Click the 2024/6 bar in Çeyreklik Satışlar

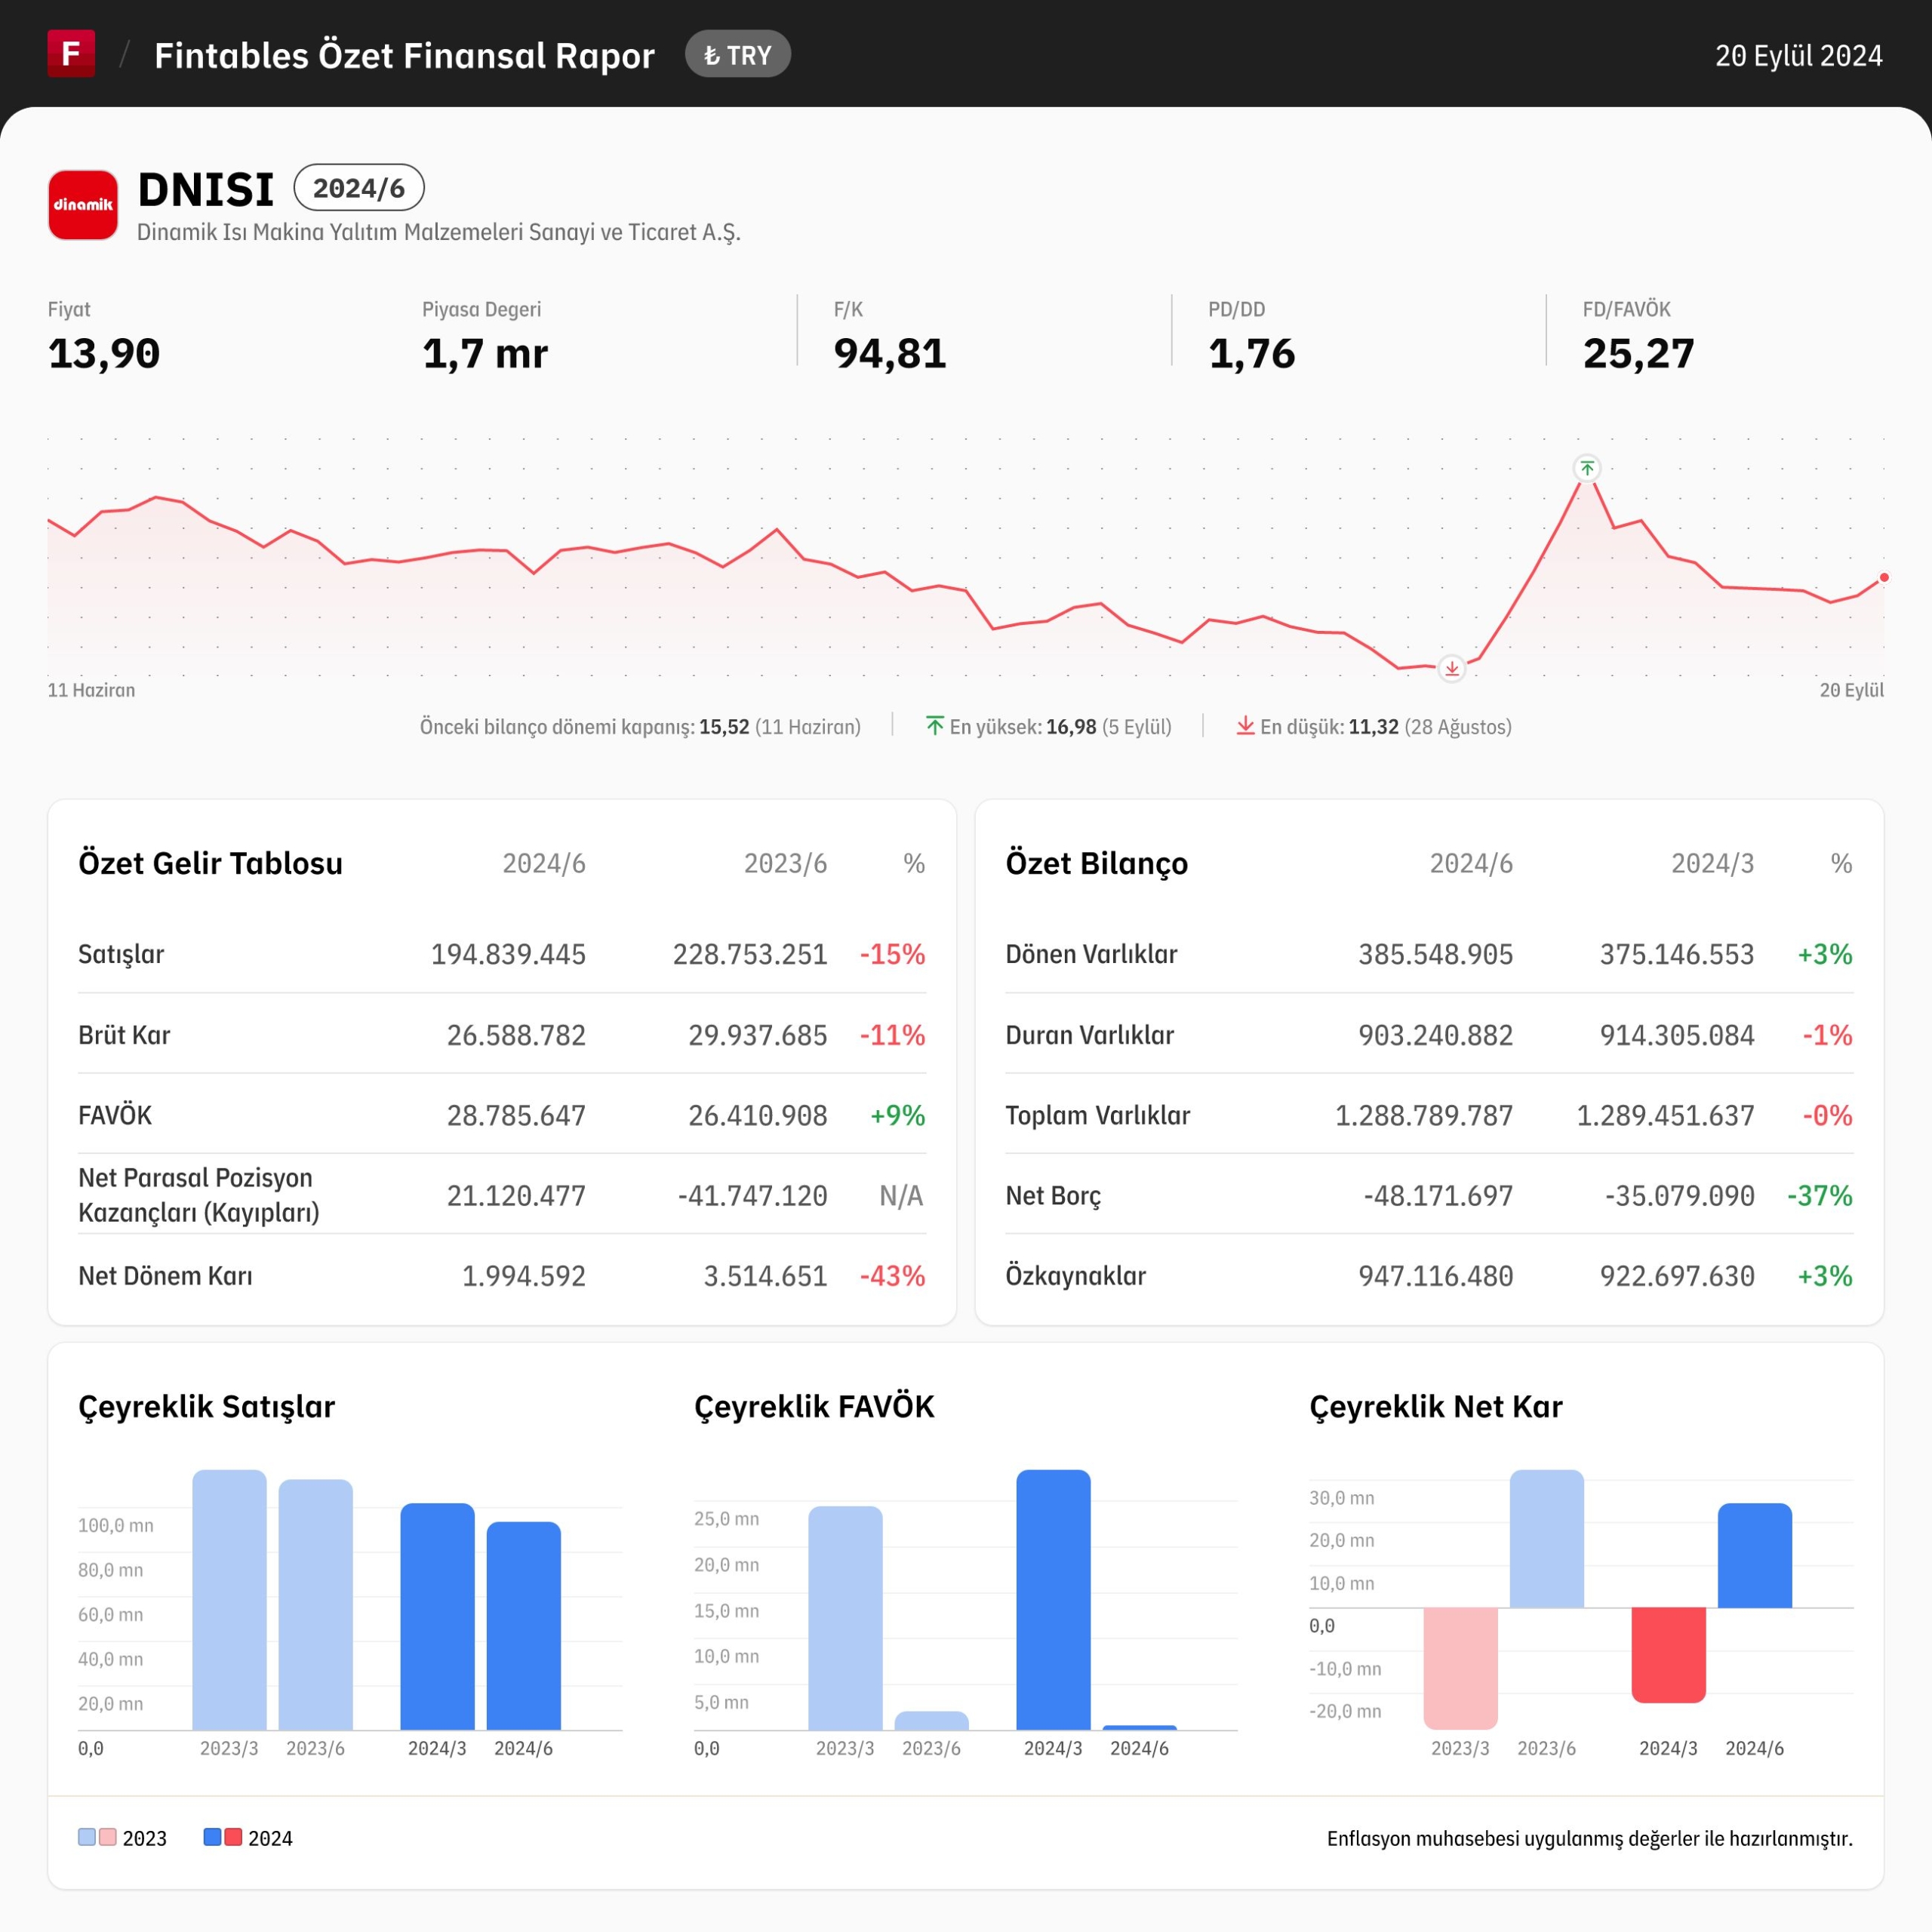coord(523,1626)
